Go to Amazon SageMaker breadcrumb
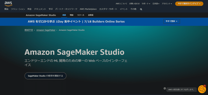This screenshot has height=95, width=208. coord(46,30)
